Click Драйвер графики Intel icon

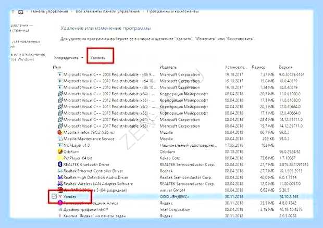point(60,209)
